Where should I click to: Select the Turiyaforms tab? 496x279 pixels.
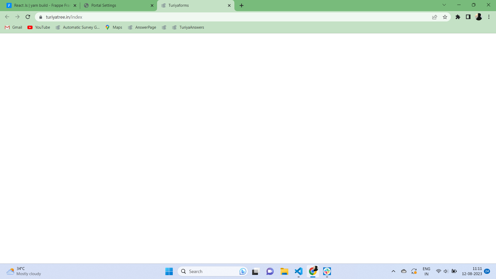coord(196,5)
